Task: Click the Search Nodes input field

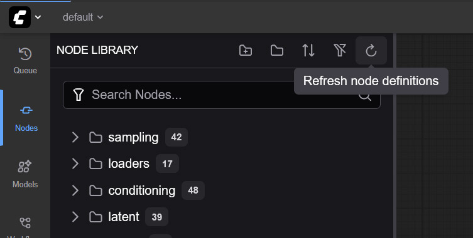Action: click(x=222, y=95)
